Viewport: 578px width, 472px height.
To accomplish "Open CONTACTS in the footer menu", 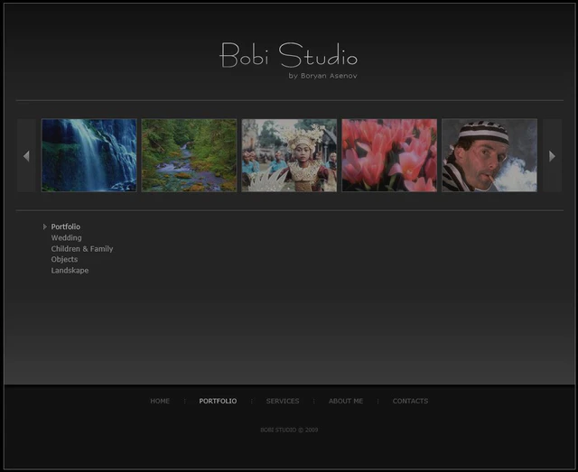I will 410,401.
